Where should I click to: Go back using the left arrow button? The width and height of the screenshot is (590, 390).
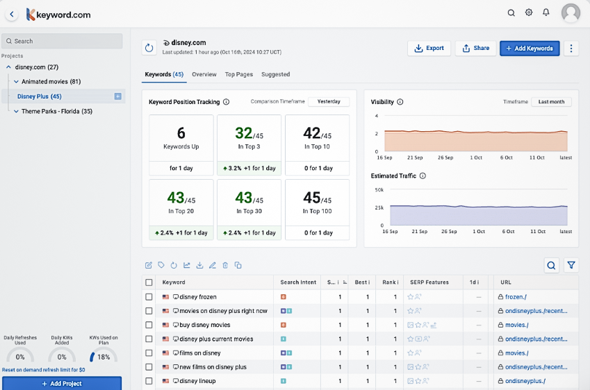coord(12,15)
